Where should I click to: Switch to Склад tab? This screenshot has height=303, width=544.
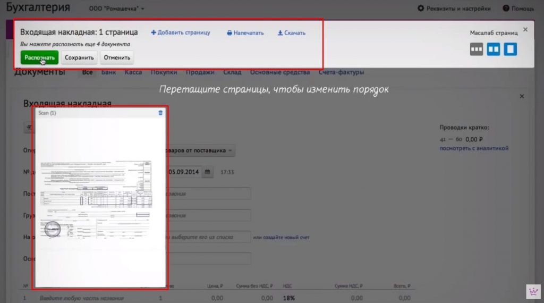pos(232,72)
